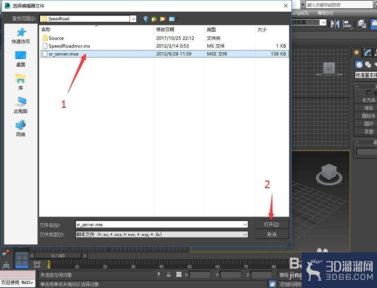
Task: Expand the arrow beside the search box
Action: (x=303, y=5)
